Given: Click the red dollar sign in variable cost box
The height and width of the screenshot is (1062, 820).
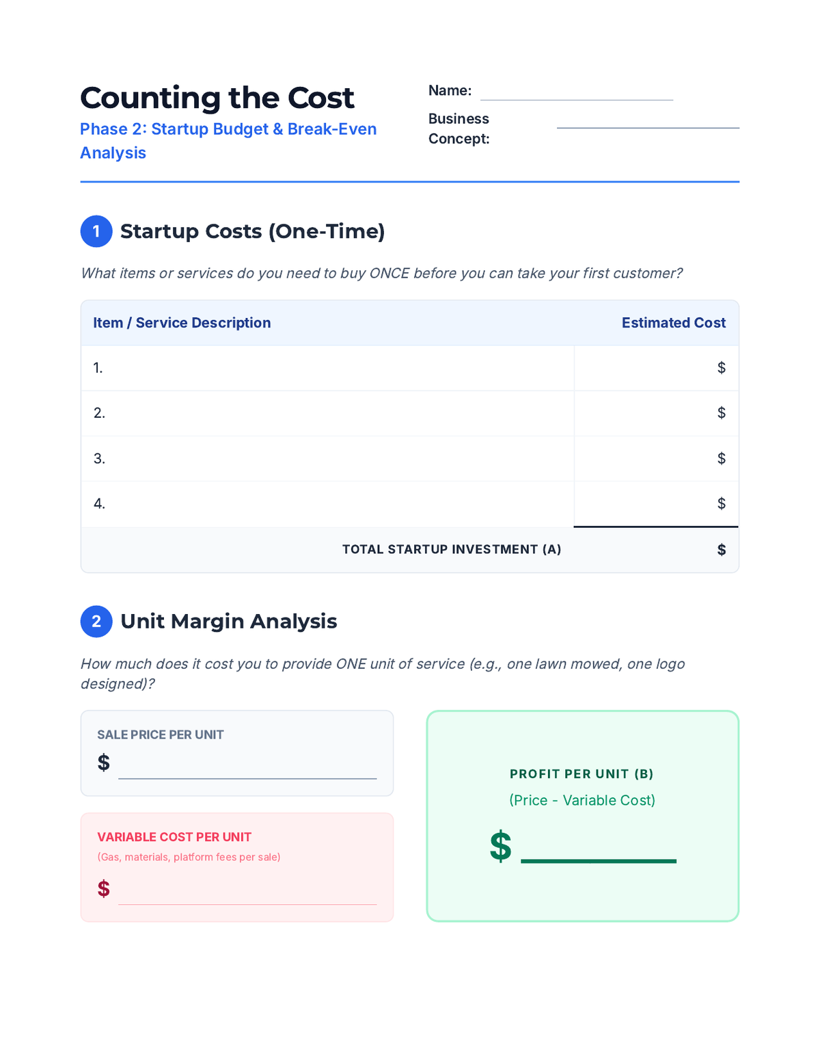Looking at the screenshot, I should click(103, 888).
